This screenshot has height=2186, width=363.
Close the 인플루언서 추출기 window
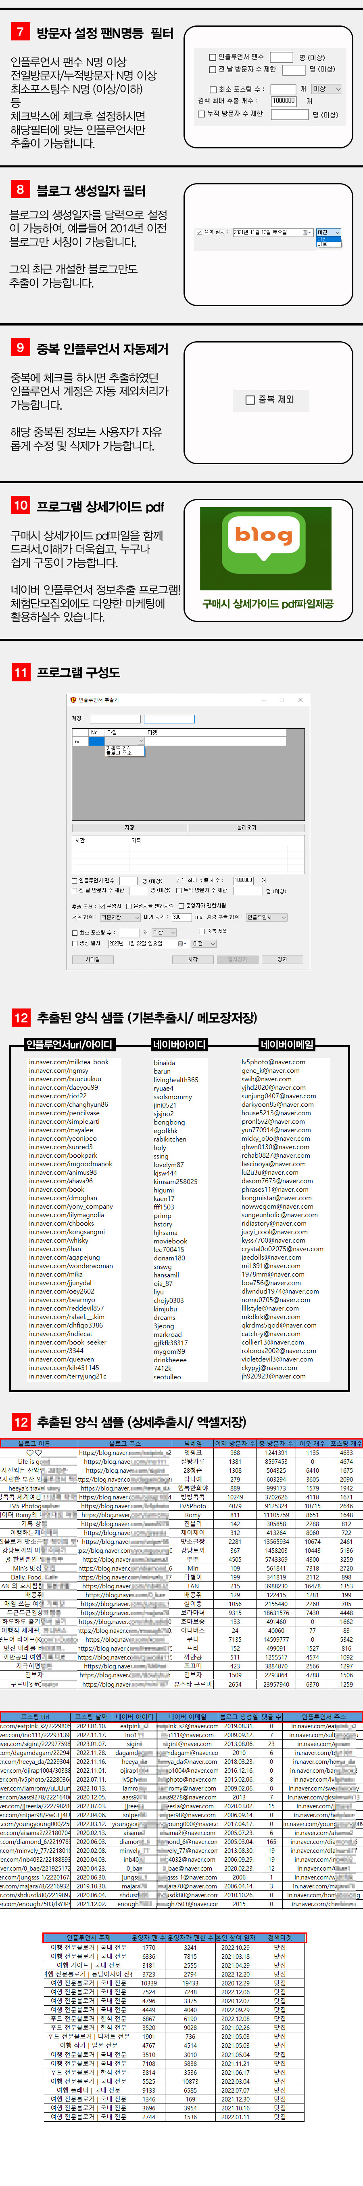(300, 700)
